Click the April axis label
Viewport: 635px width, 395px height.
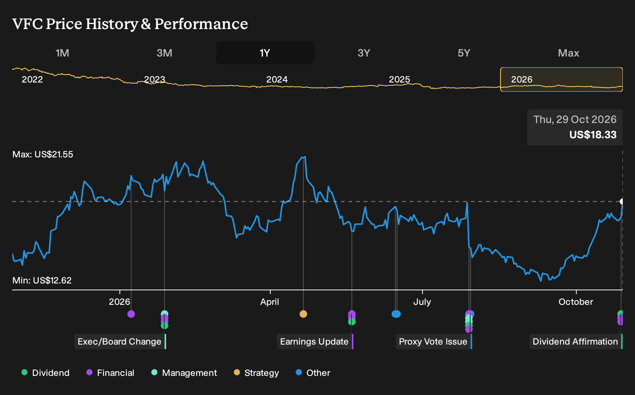click(x=270, y=302)
